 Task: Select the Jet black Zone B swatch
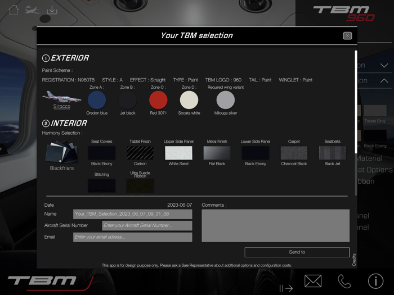pos(128,100)
